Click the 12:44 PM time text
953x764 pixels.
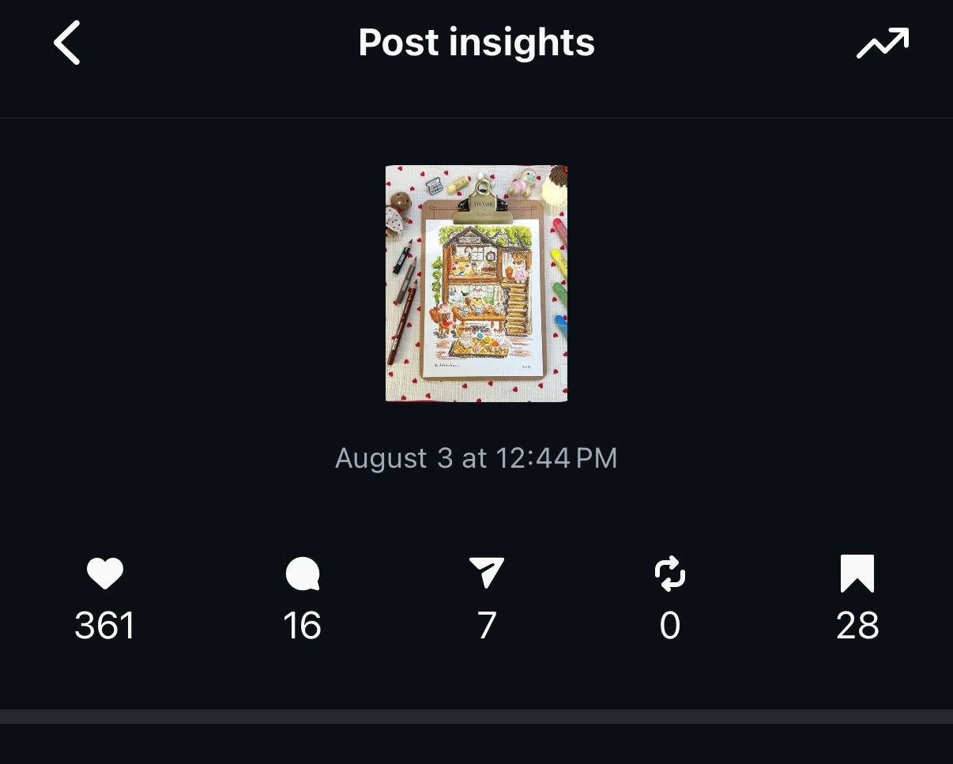(x=556, y=458)
